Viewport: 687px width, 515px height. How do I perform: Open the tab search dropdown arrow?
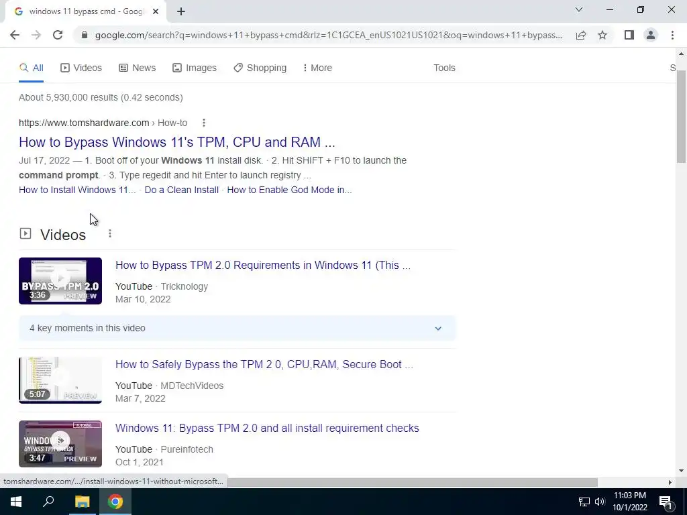point(579,9)
